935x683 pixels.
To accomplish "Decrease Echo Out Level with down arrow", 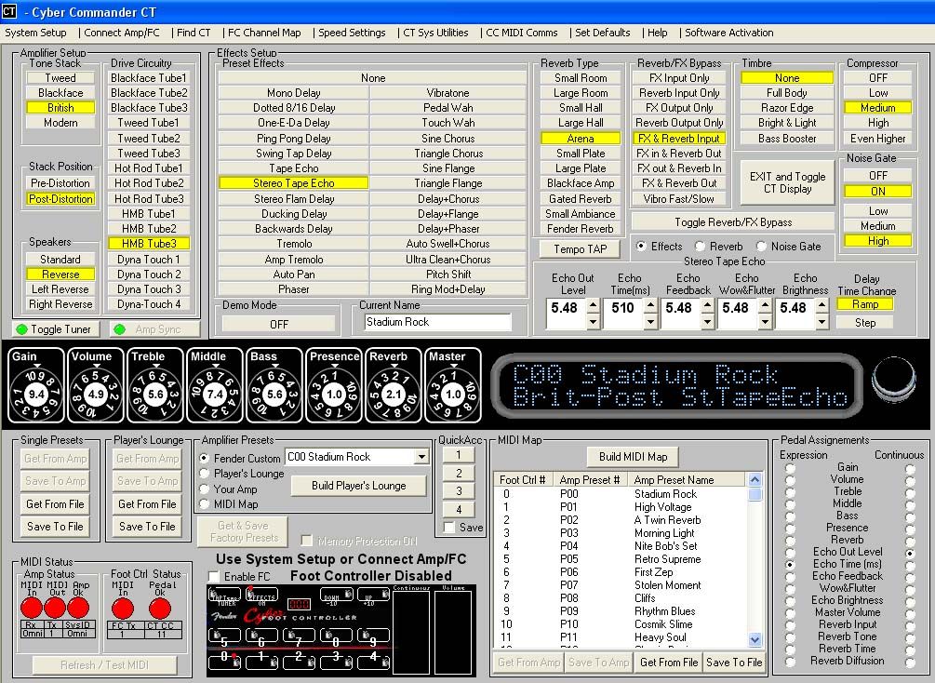I will point(593,322).
